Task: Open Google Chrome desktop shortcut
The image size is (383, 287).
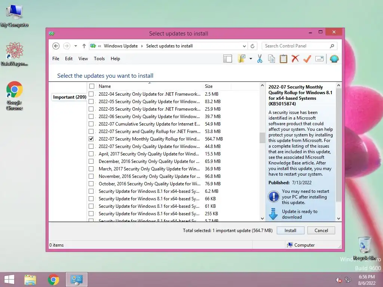Action: coord(15,96)
